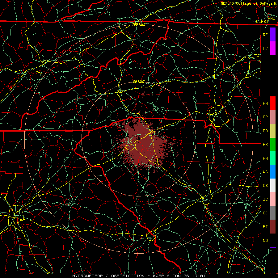Click the 50 NMI range ring label
The width and height of the screenshot is (278, 278).
click(139, 82)
